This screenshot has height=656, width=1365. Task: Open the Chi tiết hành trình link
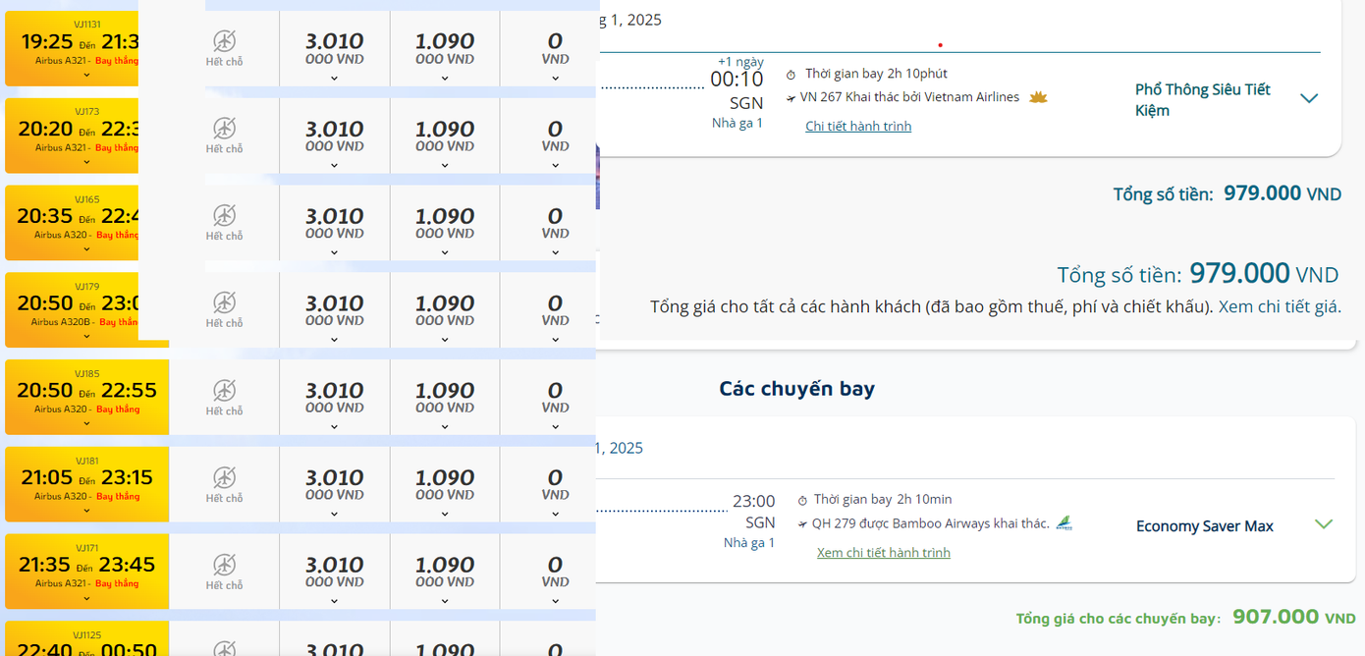[x=857, y=125]
